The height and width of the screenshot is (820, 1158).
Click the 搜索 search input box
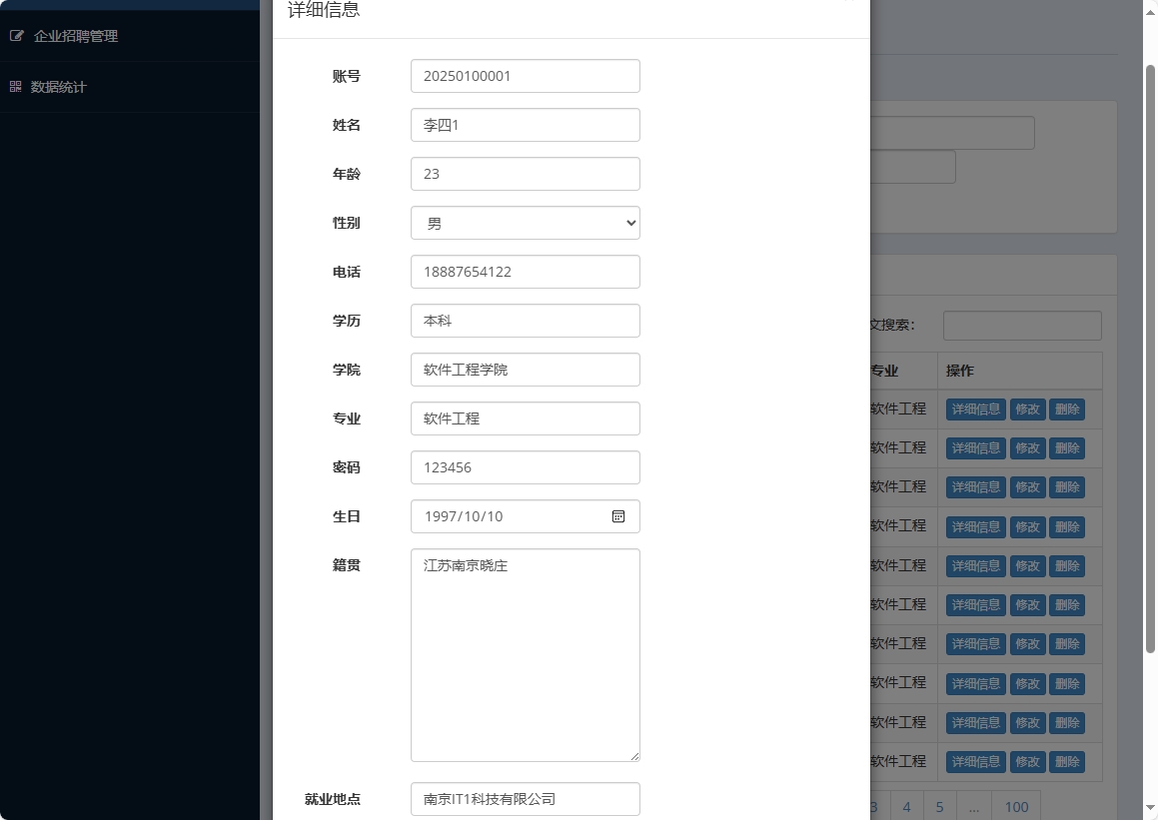coord(1021,325)
